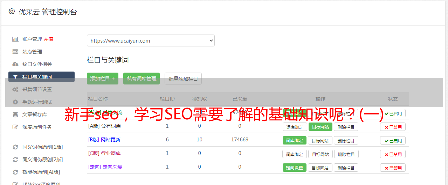Click 删除栏目 in the 定向采集 row

coord(346,168)
